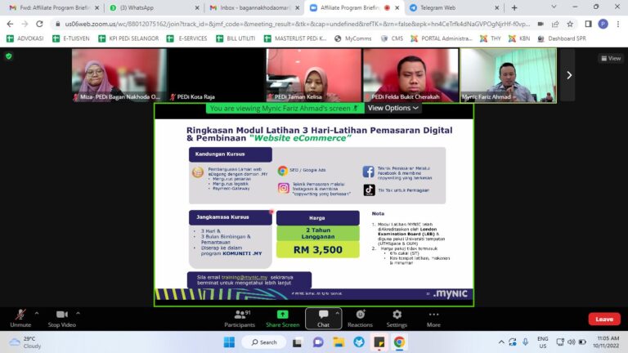Image resolution: width=628 pixels, height=353 pixels.
Task: Share this page icon
Action: 555,24
